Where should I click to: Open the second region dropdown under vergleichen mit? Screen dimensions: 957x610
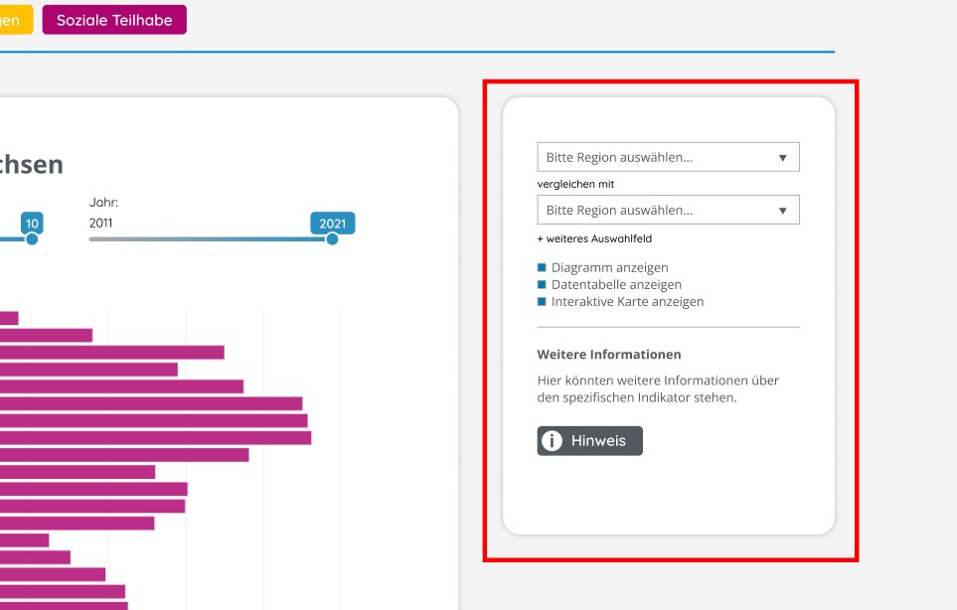click(x=669, y=210)
